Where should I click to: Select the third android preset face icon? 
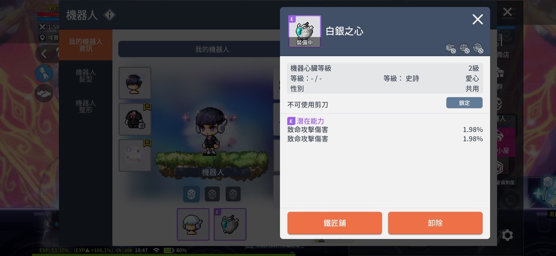(x=233, y=194)
